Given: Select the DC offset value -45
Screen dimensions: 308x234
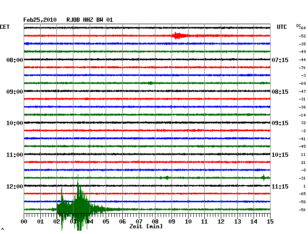Looking at the screenshot, I should pyautogui.click(x=302, y=146).
